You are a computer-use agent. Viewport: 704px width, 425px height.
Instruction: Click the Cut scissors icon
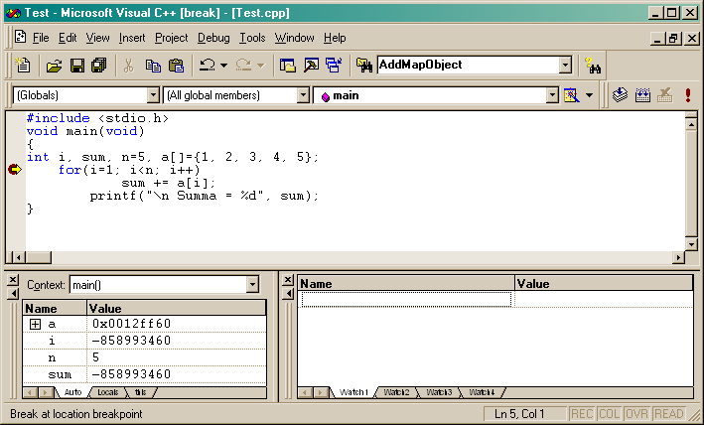[x=128, y=66]
